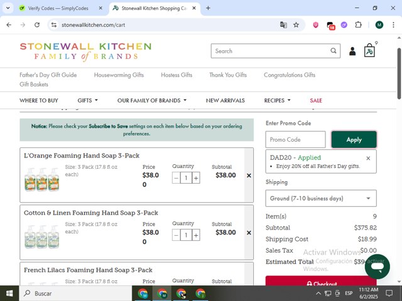Expand the GIFTS menu
The height and width of the screenshot is (301, 402).
(x=88, y=100)
